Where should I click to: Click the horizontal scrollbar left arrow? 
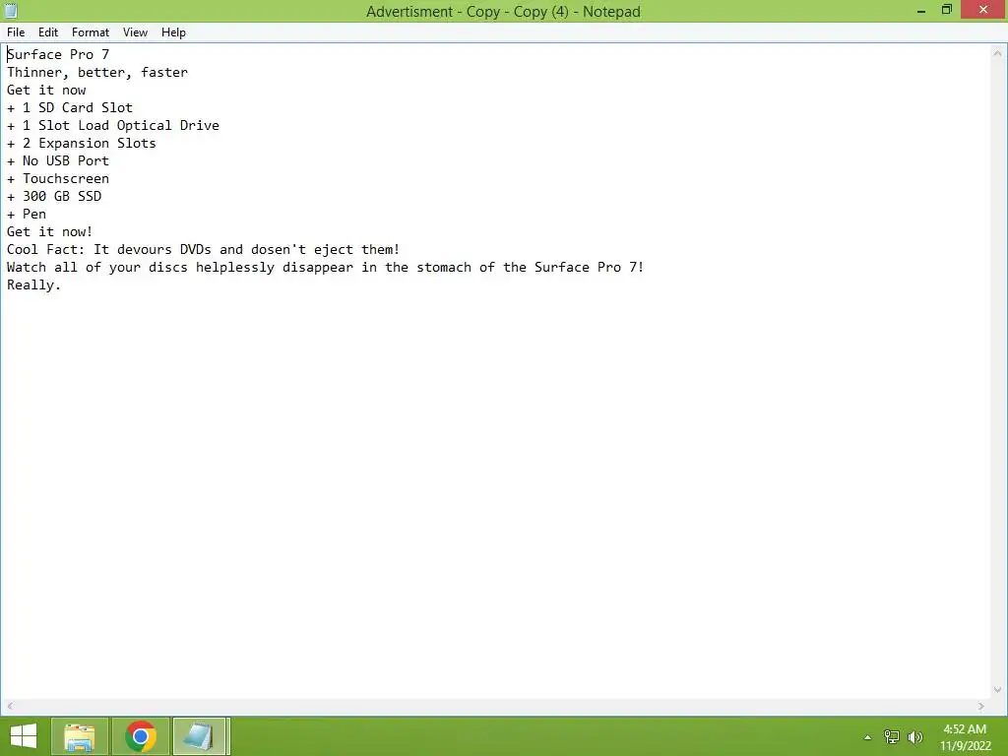tap(10, 706)
